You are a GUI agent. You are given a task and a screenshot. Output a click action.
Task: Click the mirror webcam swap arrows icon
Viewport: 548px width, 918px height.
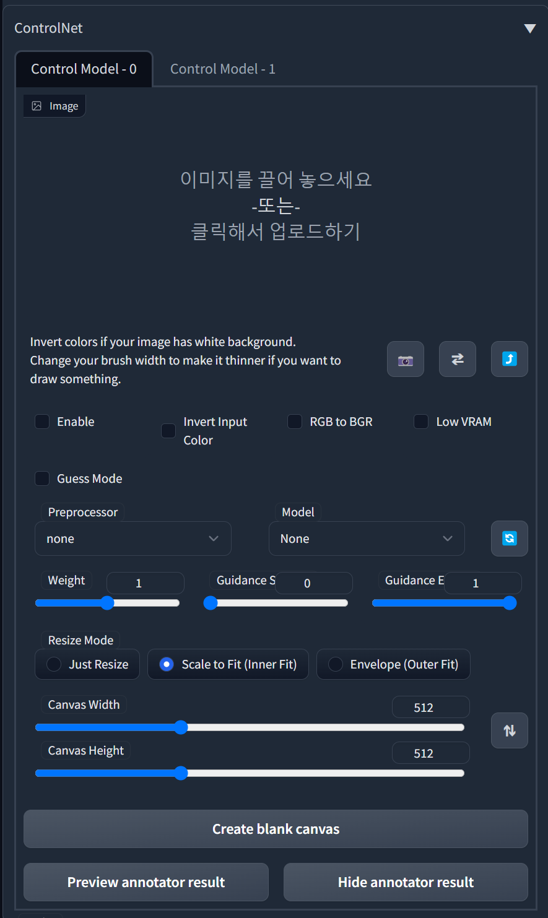tap(458, 359)
